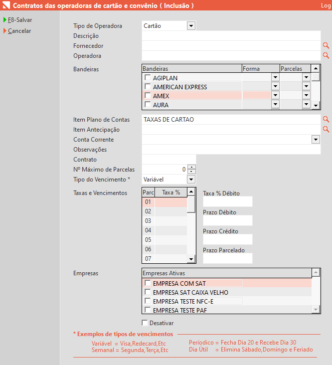Click the Bandeiras list scroll up arrow

316,68
